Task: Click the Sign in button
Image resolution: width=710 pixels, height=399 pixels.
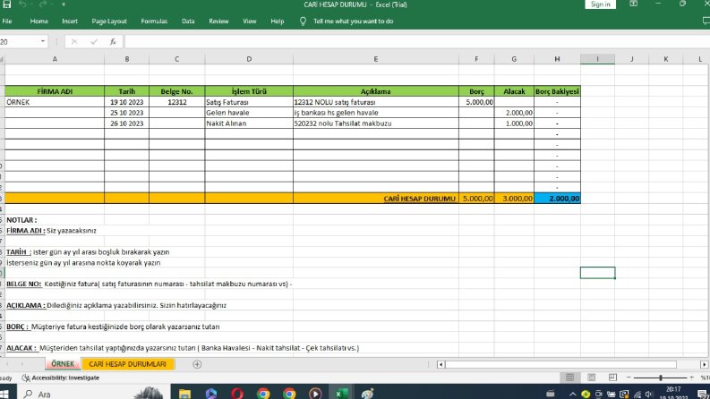Action: tap(601, 4)
